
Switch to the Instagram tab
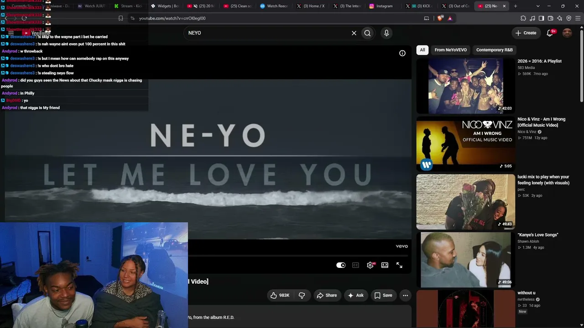[x=383, y=6]
